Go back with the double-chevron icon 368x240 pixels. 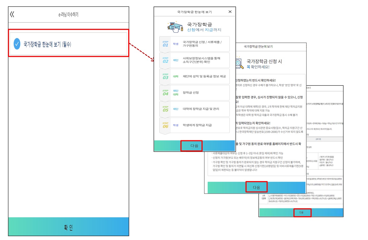click(12, 14)
